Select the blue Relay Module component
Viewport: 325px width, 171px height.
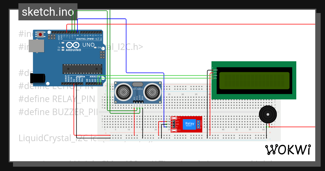click(x=190, y=124)
